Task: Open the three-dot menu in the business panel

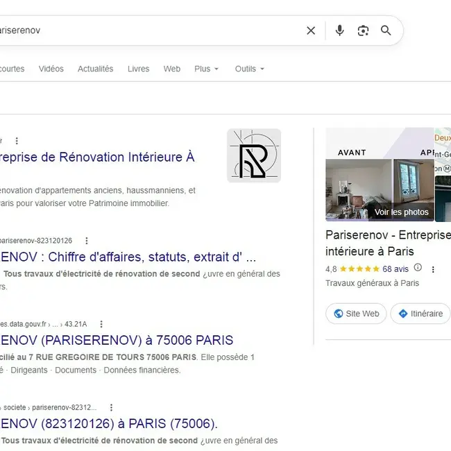Action: click(x=433, y=269)
